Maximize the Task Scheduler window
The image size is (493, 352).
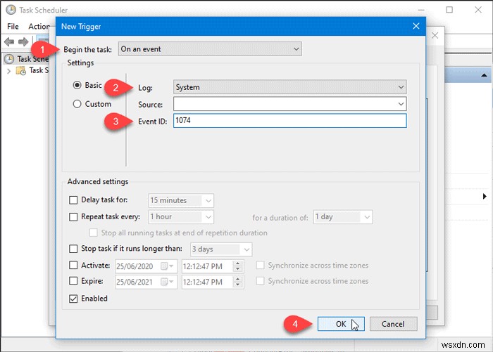point(449,10)
